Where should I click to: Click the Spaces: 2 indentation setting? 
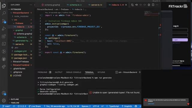[86, 106]
